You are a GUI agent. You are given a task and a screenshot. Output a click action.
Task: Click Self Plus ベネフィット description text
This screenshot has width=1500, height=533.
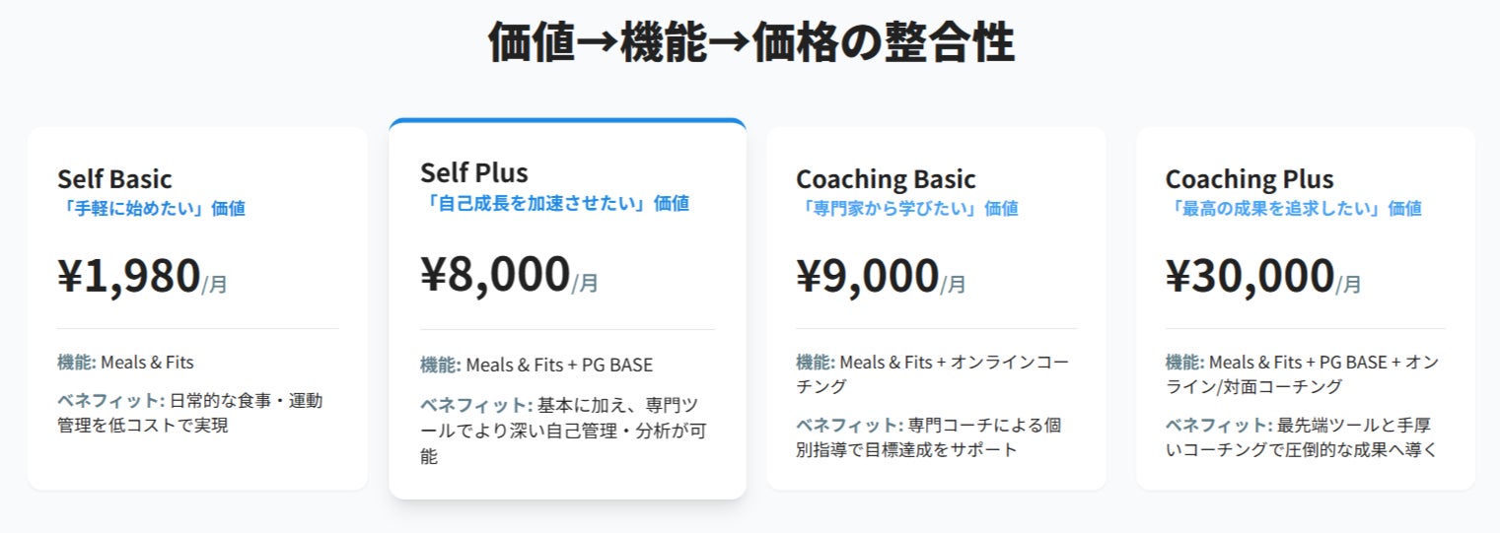[x=559, y=431]
